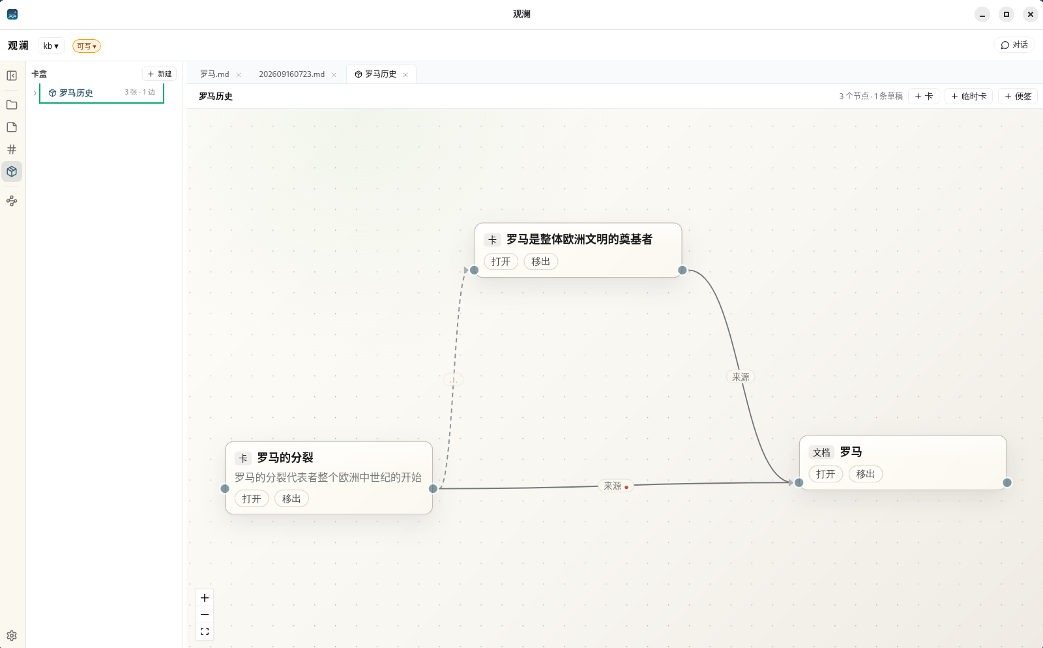
Task: Switch to the 202609160723.md tab
Action: [291, 74]
